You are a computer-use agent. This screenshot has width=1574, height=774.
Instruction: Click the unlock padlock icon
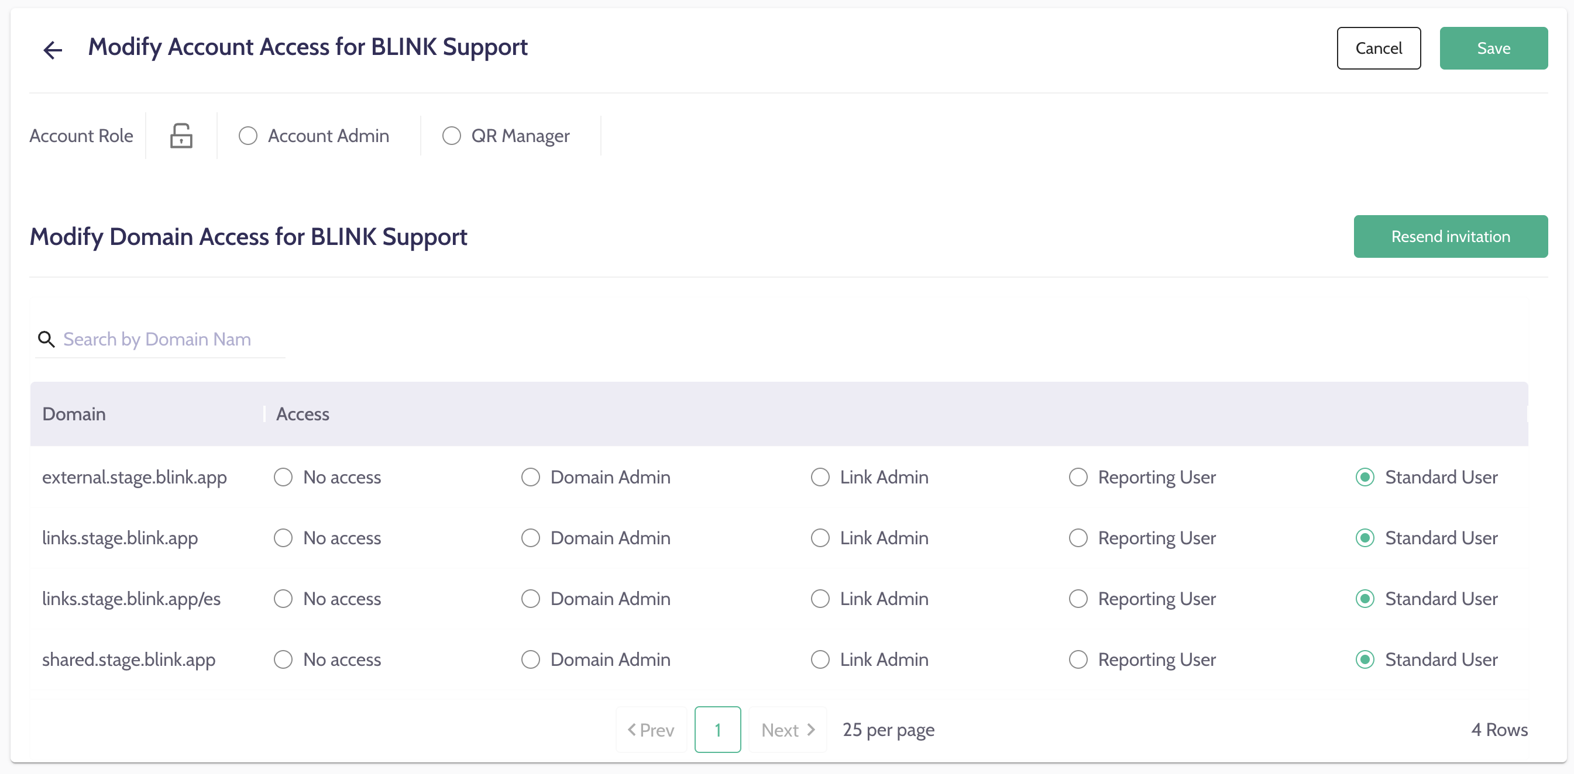(x=181, y=136)
